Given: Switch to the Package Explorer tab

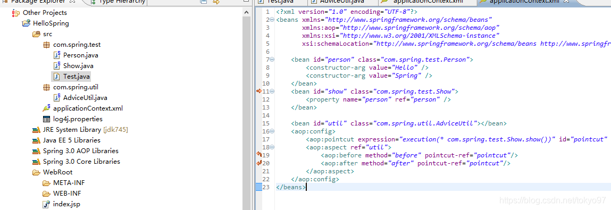Looking at the screenshot, I should coord(39,2).
